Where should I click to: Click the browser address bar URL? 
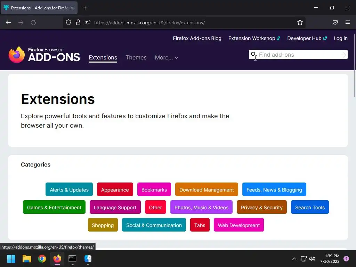tap(149, 23)
